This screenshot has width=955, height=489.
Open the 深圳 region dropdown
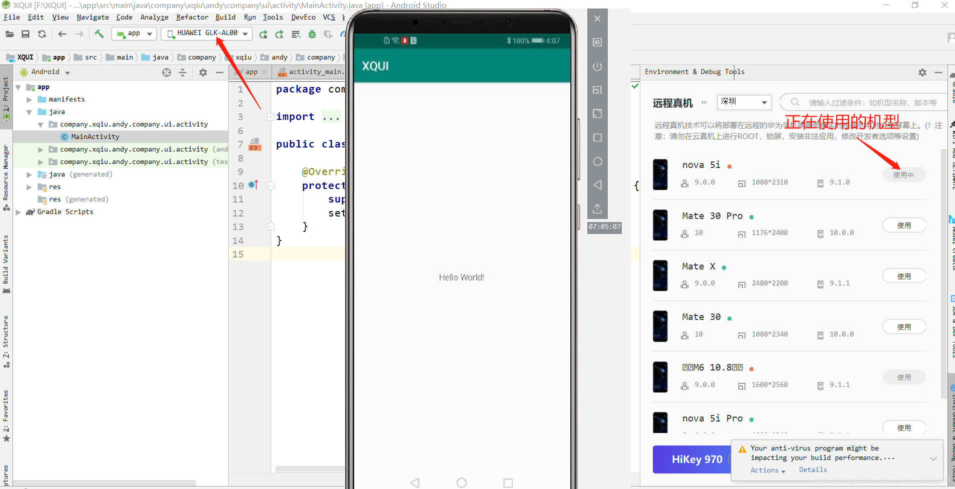tap(744, 102)
